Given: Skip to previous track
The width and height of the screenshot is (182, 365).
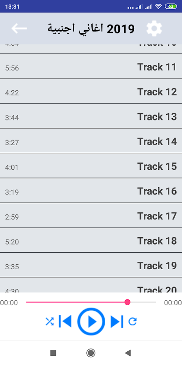Looking at the screenshot, I should 65,322.
